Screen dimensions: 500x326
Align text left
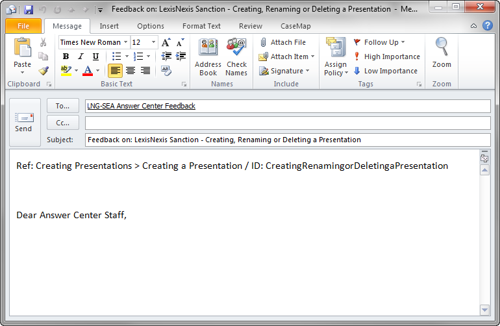coord(115,71)
